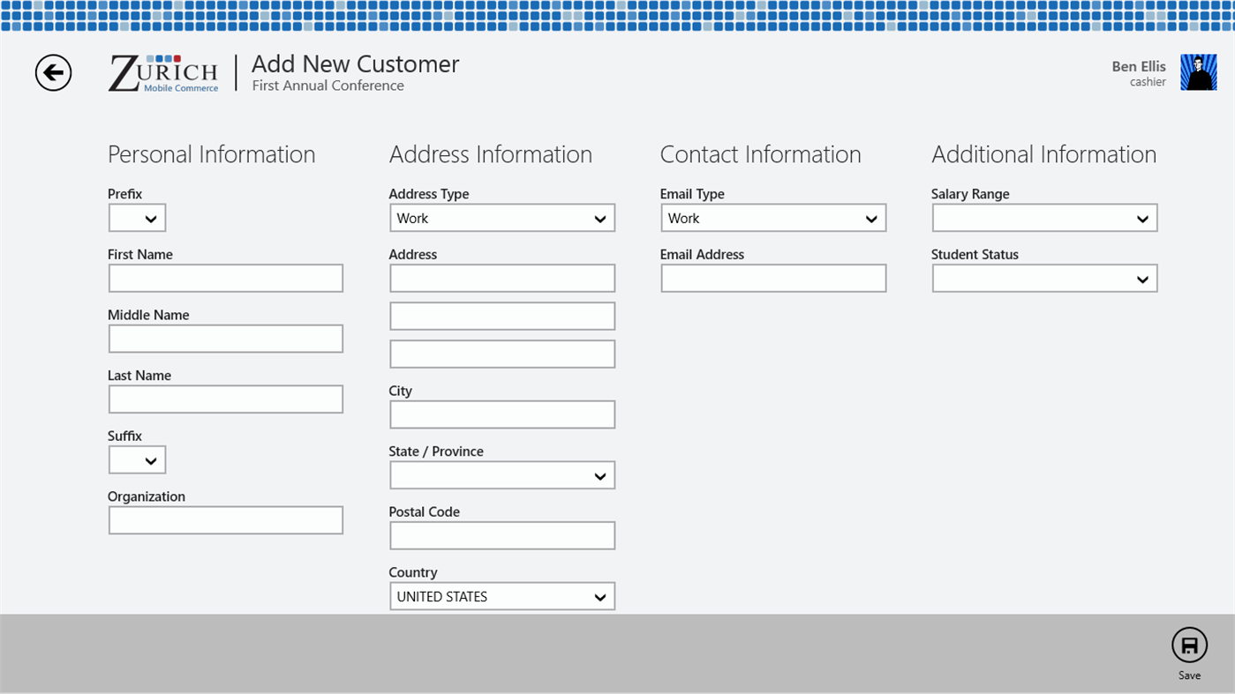Viewport: 1235px width, 694px height.
Task: Expand the Address Type dropdown showing Work
Action: tap(501, 217)
